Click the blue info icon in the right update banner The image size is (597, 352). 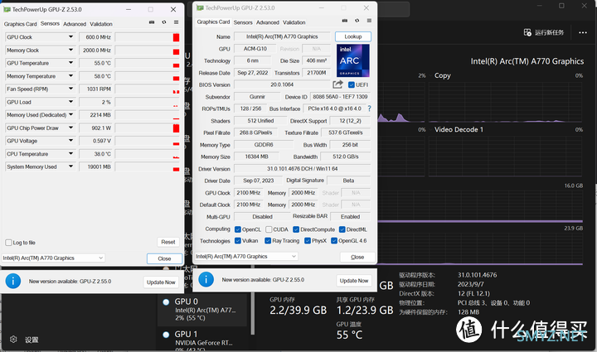click(x=206, y=279)
